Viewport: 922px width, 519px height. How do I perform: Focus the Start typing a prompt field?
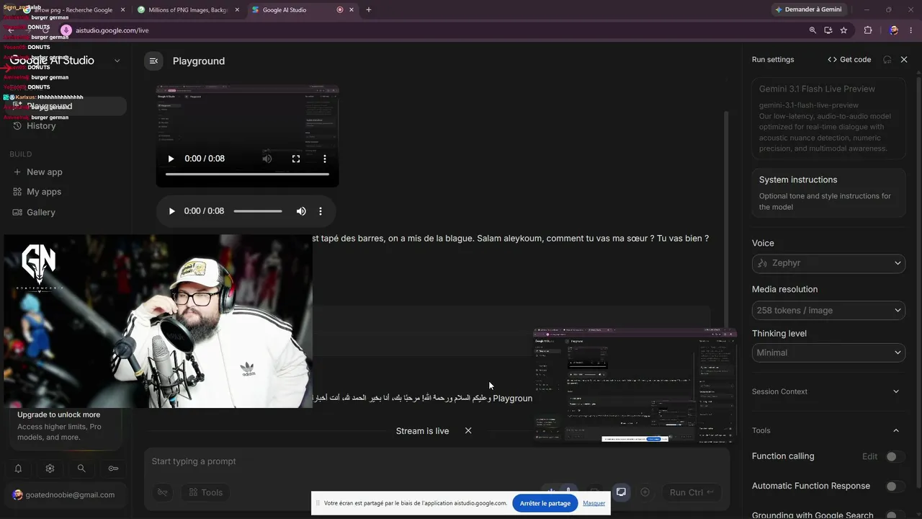[437, 461]
